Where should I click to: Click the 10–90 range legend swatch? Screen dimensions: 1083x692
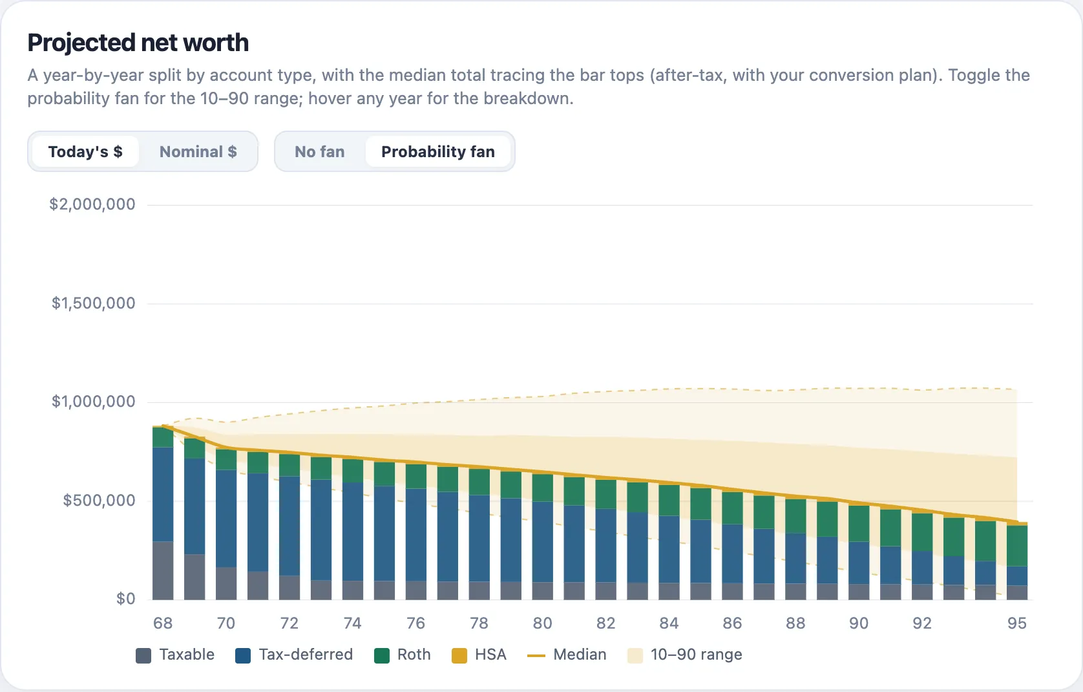(635, 655)
